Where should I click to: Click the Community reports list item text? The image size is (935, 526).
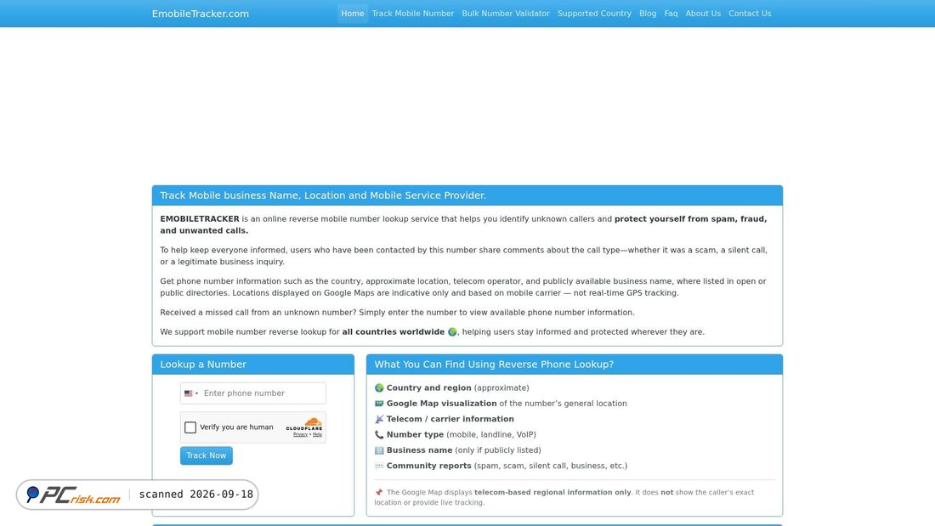point(507,466)
